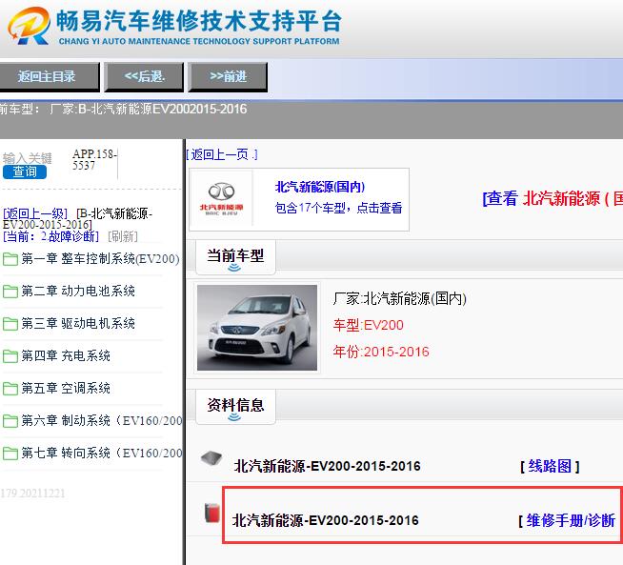Select chapter 第六章 制动系统 text
This screenshot has width=623, height=565.
pyautogui.click(x=102, y=420)
